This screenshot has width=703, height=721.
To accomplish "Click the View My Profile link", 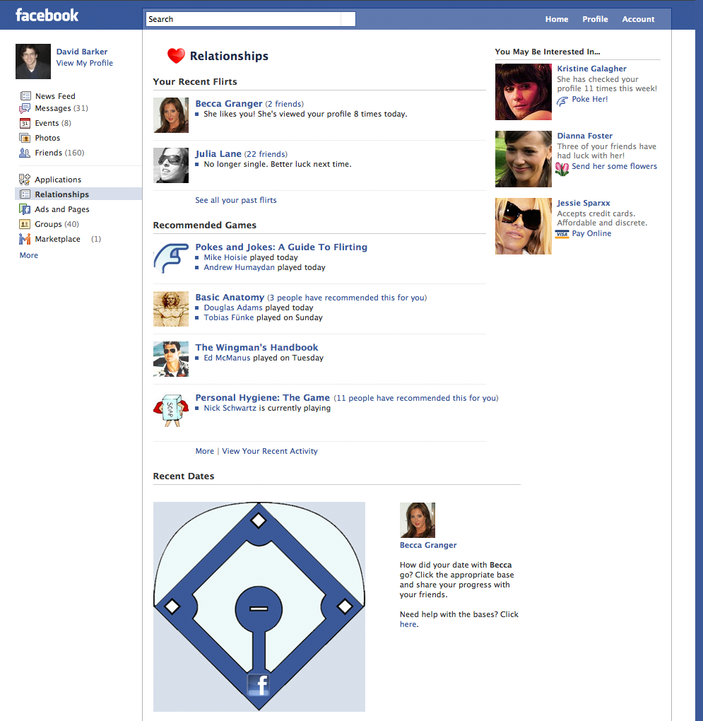I will point(85,63).
